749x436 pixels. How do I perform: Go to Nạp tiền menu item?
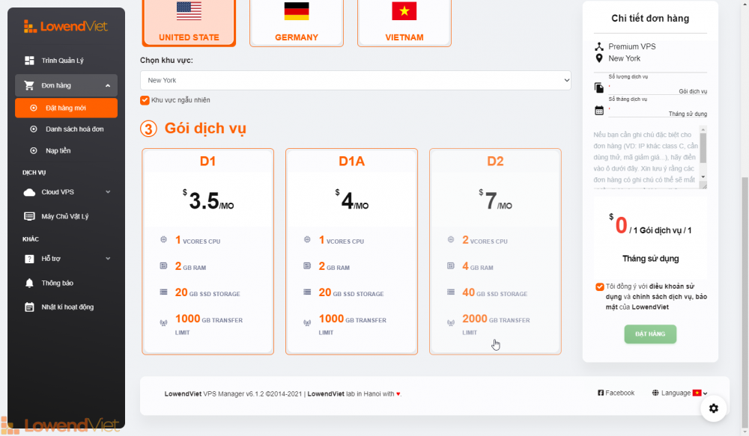(66, 151)
